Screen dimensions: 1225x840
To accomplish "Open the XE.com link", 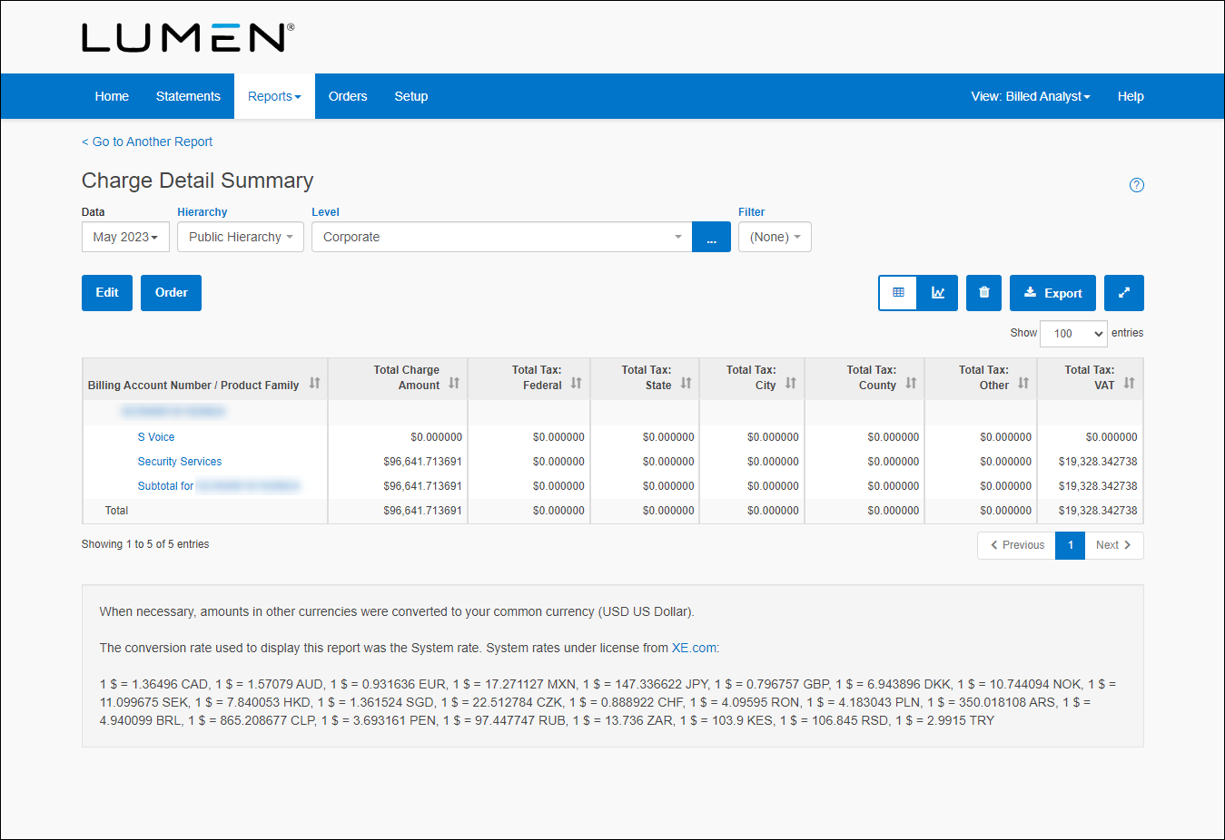I will pos(694,648).
